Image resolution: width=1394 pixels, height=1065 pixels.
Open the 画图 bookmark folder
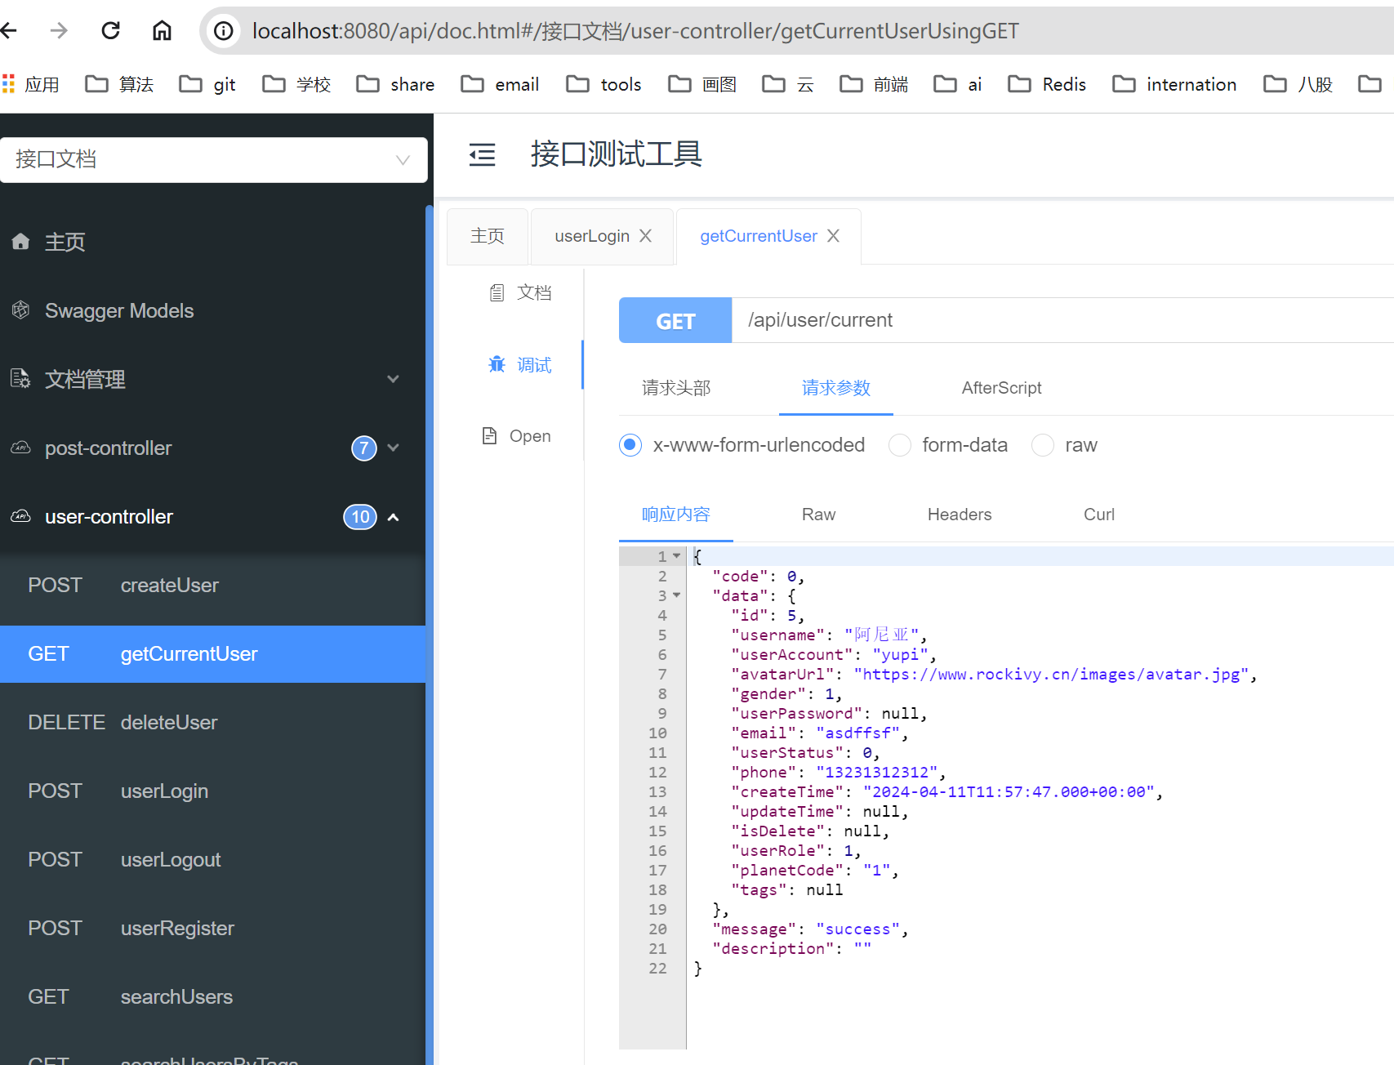point(702,84)
